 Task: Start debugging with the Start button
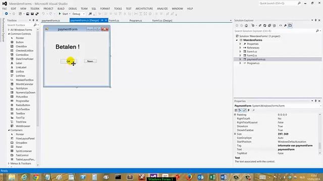(63, 14)
